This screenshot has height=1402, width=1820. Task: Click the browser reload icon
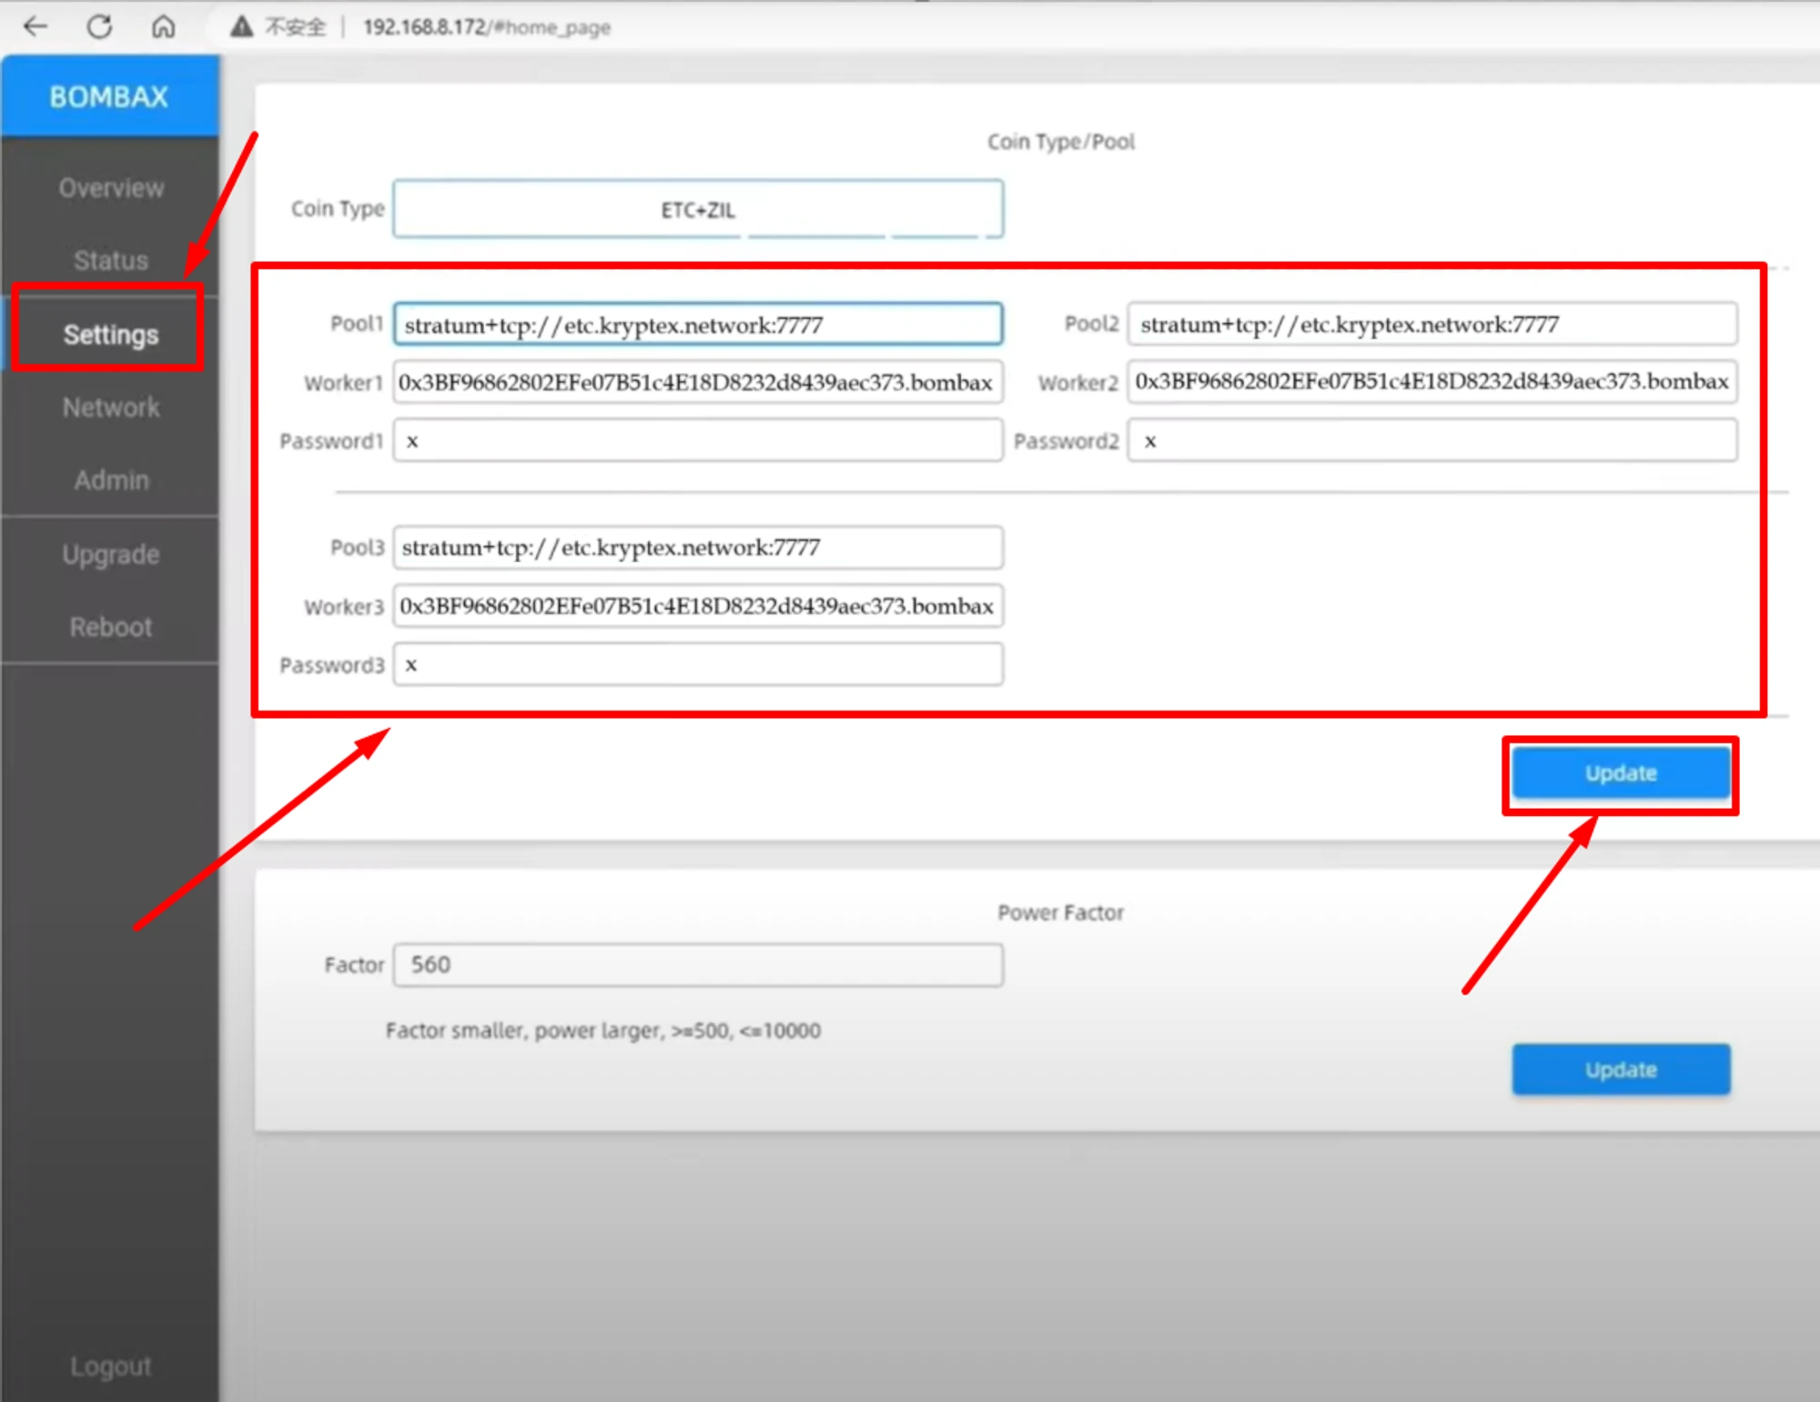pyautogui.click(x=99, y=26)
